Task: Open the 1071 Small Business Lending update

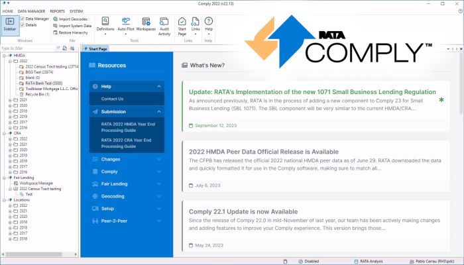Action: point(312,92)
